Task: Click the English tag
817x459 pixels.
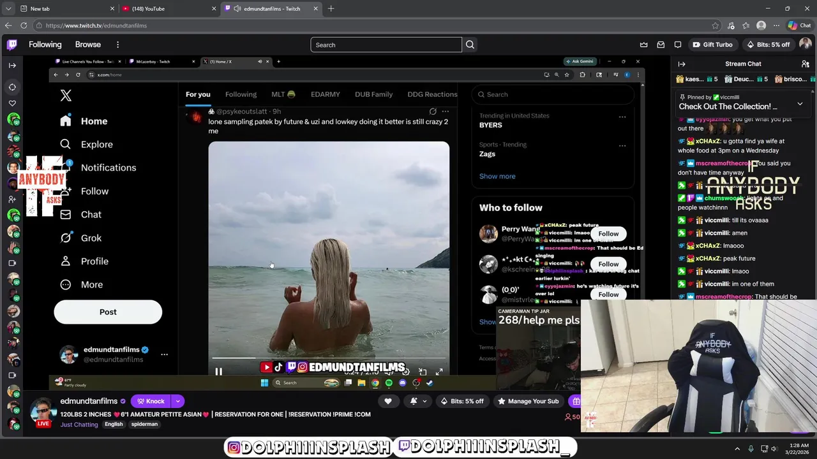Action: click(x=114, y=425)
